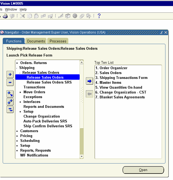This screenshot has height=180, width=173.
Task: Switch to the Processes tab
Action: pos(58,41)
